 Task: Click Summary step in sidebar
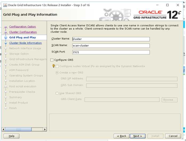pyautogui.click(x=15, y=97)
